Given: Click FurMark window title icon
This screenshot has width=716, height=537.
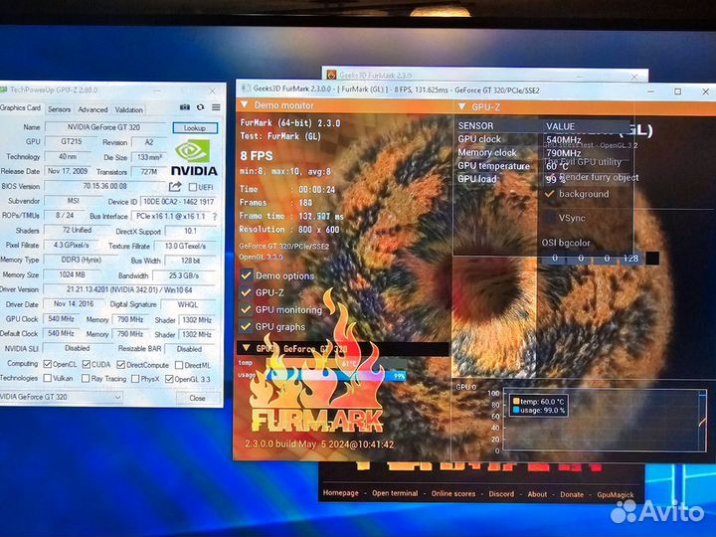Looking at the screenshot, I should 247,89.
